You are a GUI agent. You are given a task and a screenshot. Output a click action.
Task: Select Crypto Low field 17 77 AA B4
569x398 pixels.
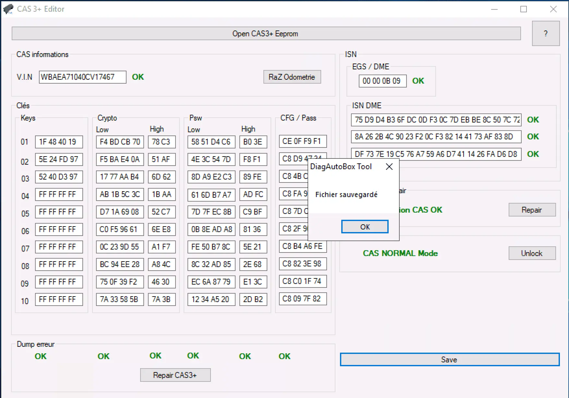pos(120,177)
